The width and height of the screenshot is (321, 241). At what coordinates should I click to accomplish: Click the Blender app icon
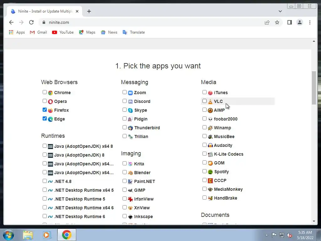(x=130, y=173)
